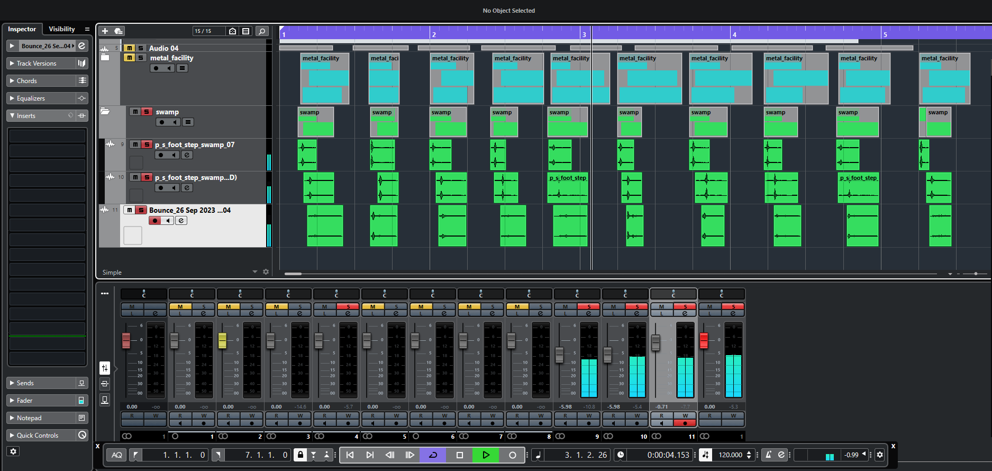Click the metal_facility folder icon

coord(105,57)
